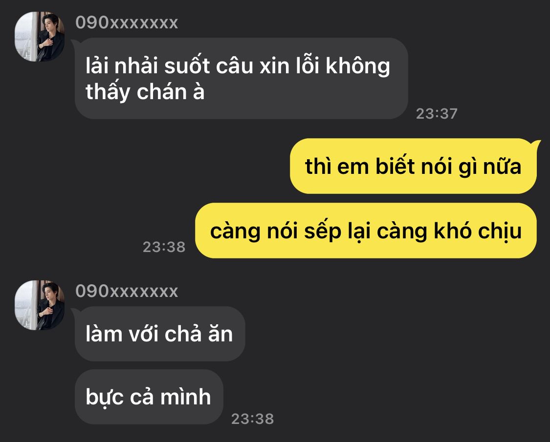
Task: Select the lower 090xxxxxxx sender name
Action: [x=127, y=291]
